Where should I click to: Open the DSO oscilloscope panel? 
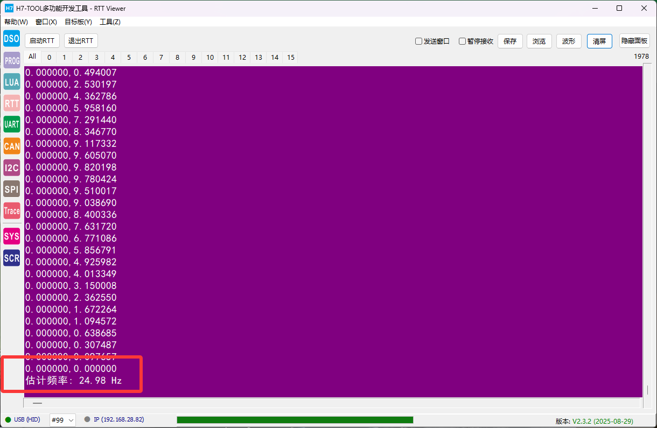[11, 39]
